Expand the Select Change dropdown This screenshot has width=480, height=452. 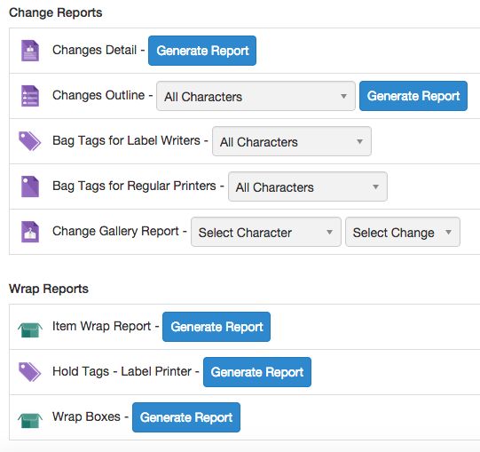pyautogui.click(x=403, y=232)
